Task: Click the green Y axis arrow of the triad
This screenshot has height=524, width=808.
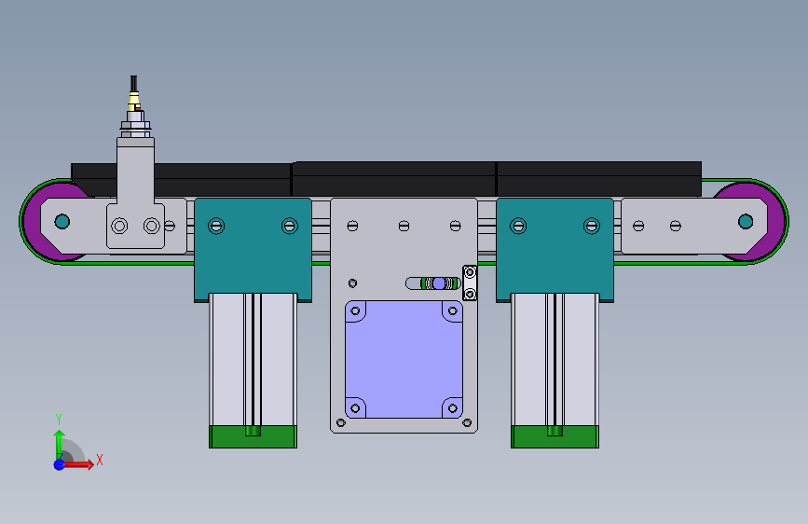Action: click(60, 443)
